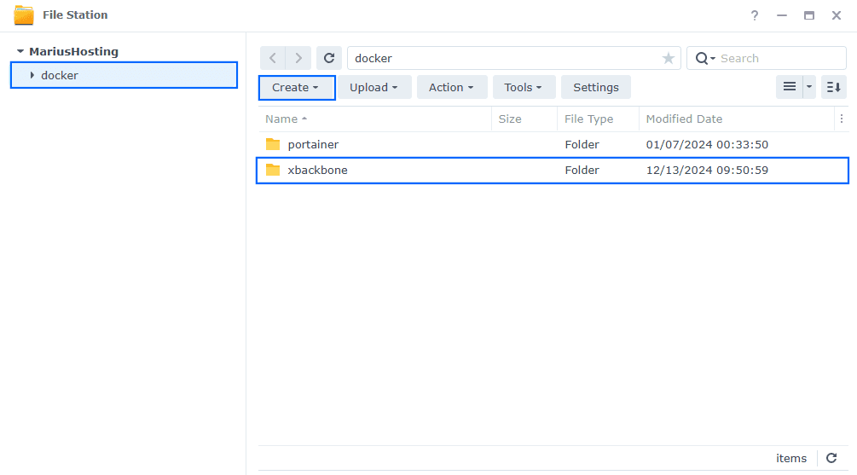Screen dimensions: 857x475
Task: Open the Upload dropdown menu
Action: tap(374, 88)
